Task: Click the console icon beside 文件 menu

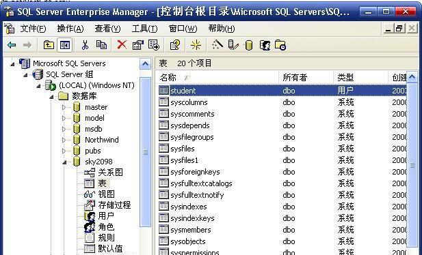Action: (x=10, y=29)
